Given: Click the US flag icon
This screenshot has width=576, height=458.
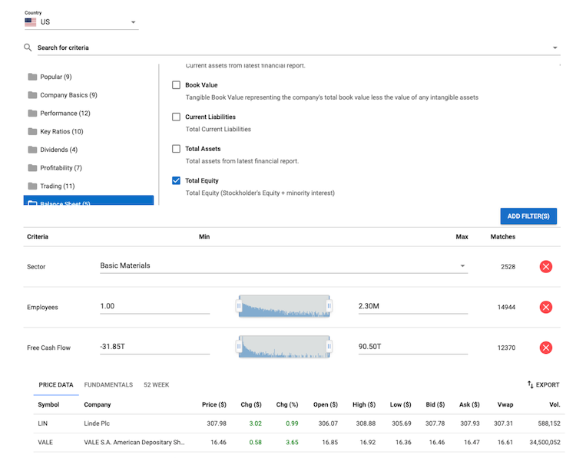Looking at the screenshot, I should (x=31, y=22).
